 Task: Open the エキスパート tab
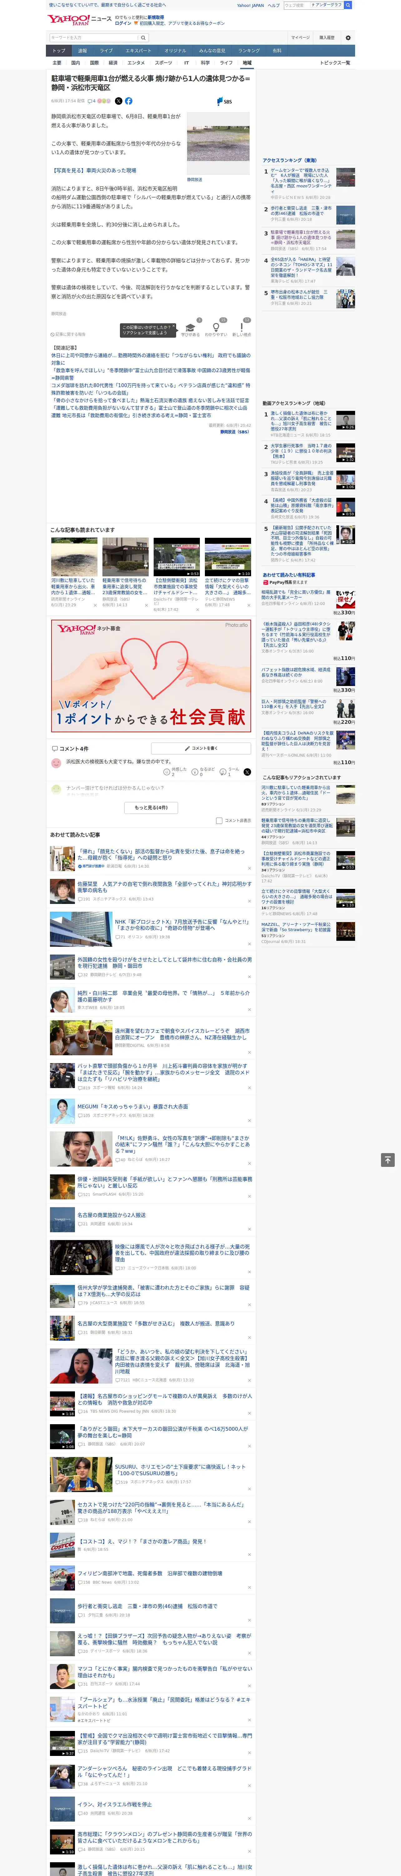[138, 51]
